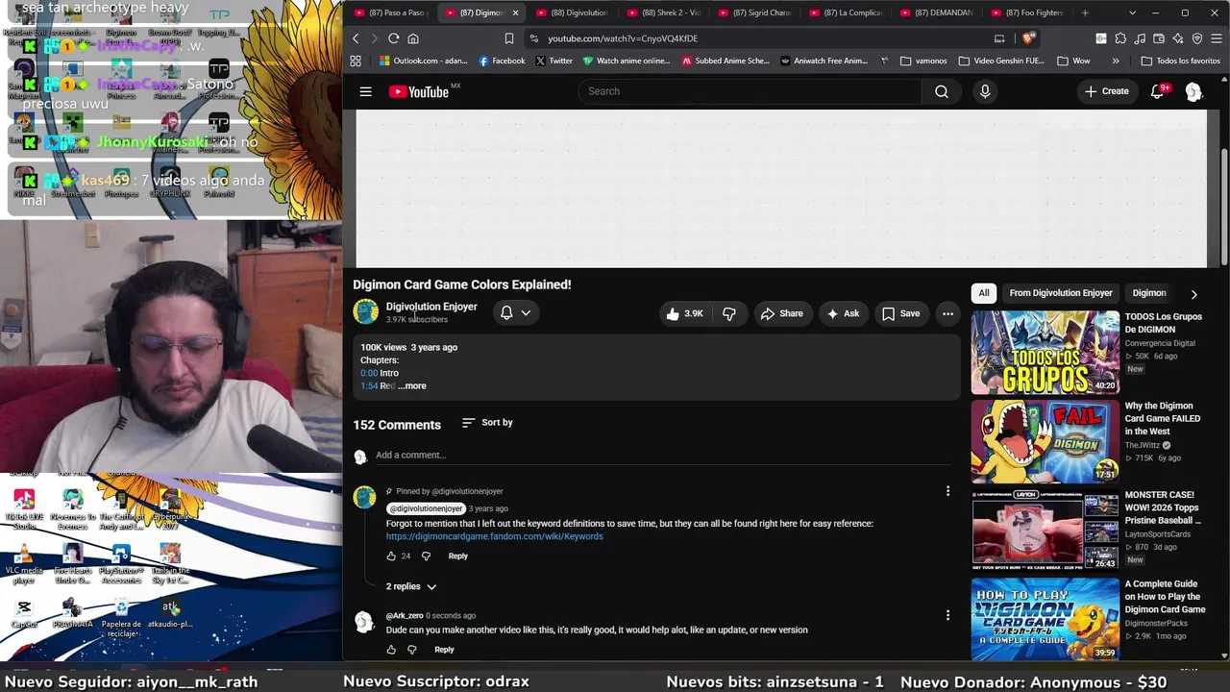
Task: Go back in browser history
Action: click(x=356, y=38)
